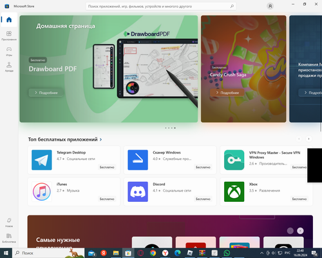This screenshot has width=322, height=258.
Task: Open the Приложения section in the sidebar
Action: 9,35
